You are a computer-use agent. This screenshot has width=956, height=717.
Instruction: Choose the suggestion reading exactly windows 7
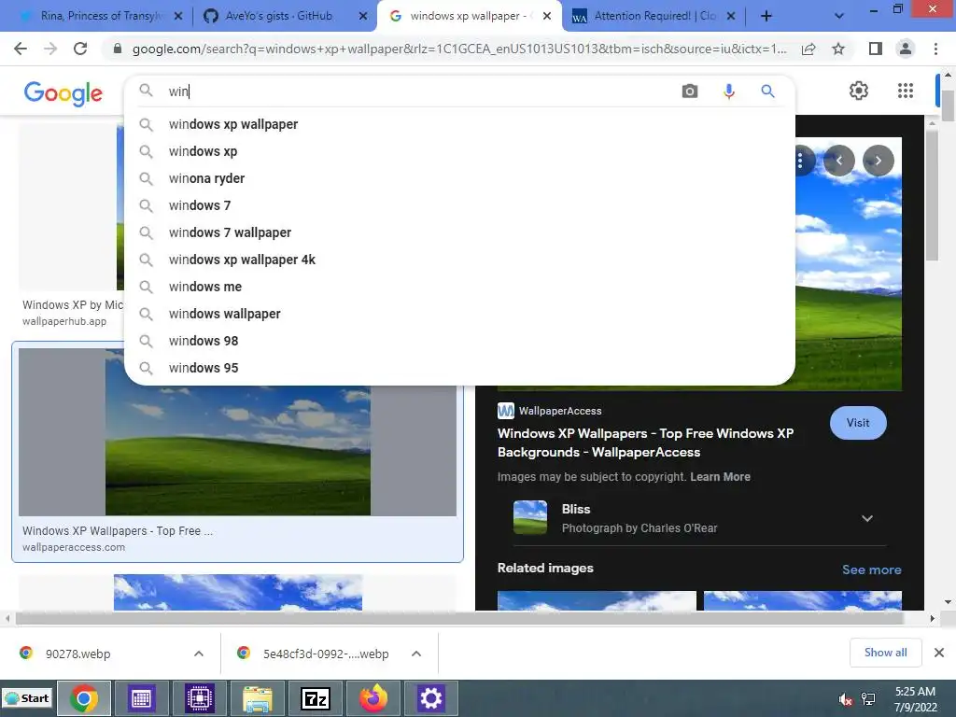coord(459,205)
